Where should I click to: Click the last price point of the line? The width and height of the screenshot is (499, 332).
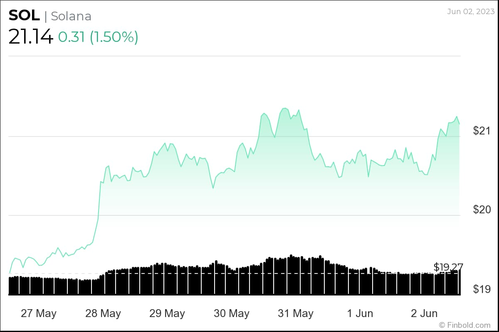click(x=459, y=124)
